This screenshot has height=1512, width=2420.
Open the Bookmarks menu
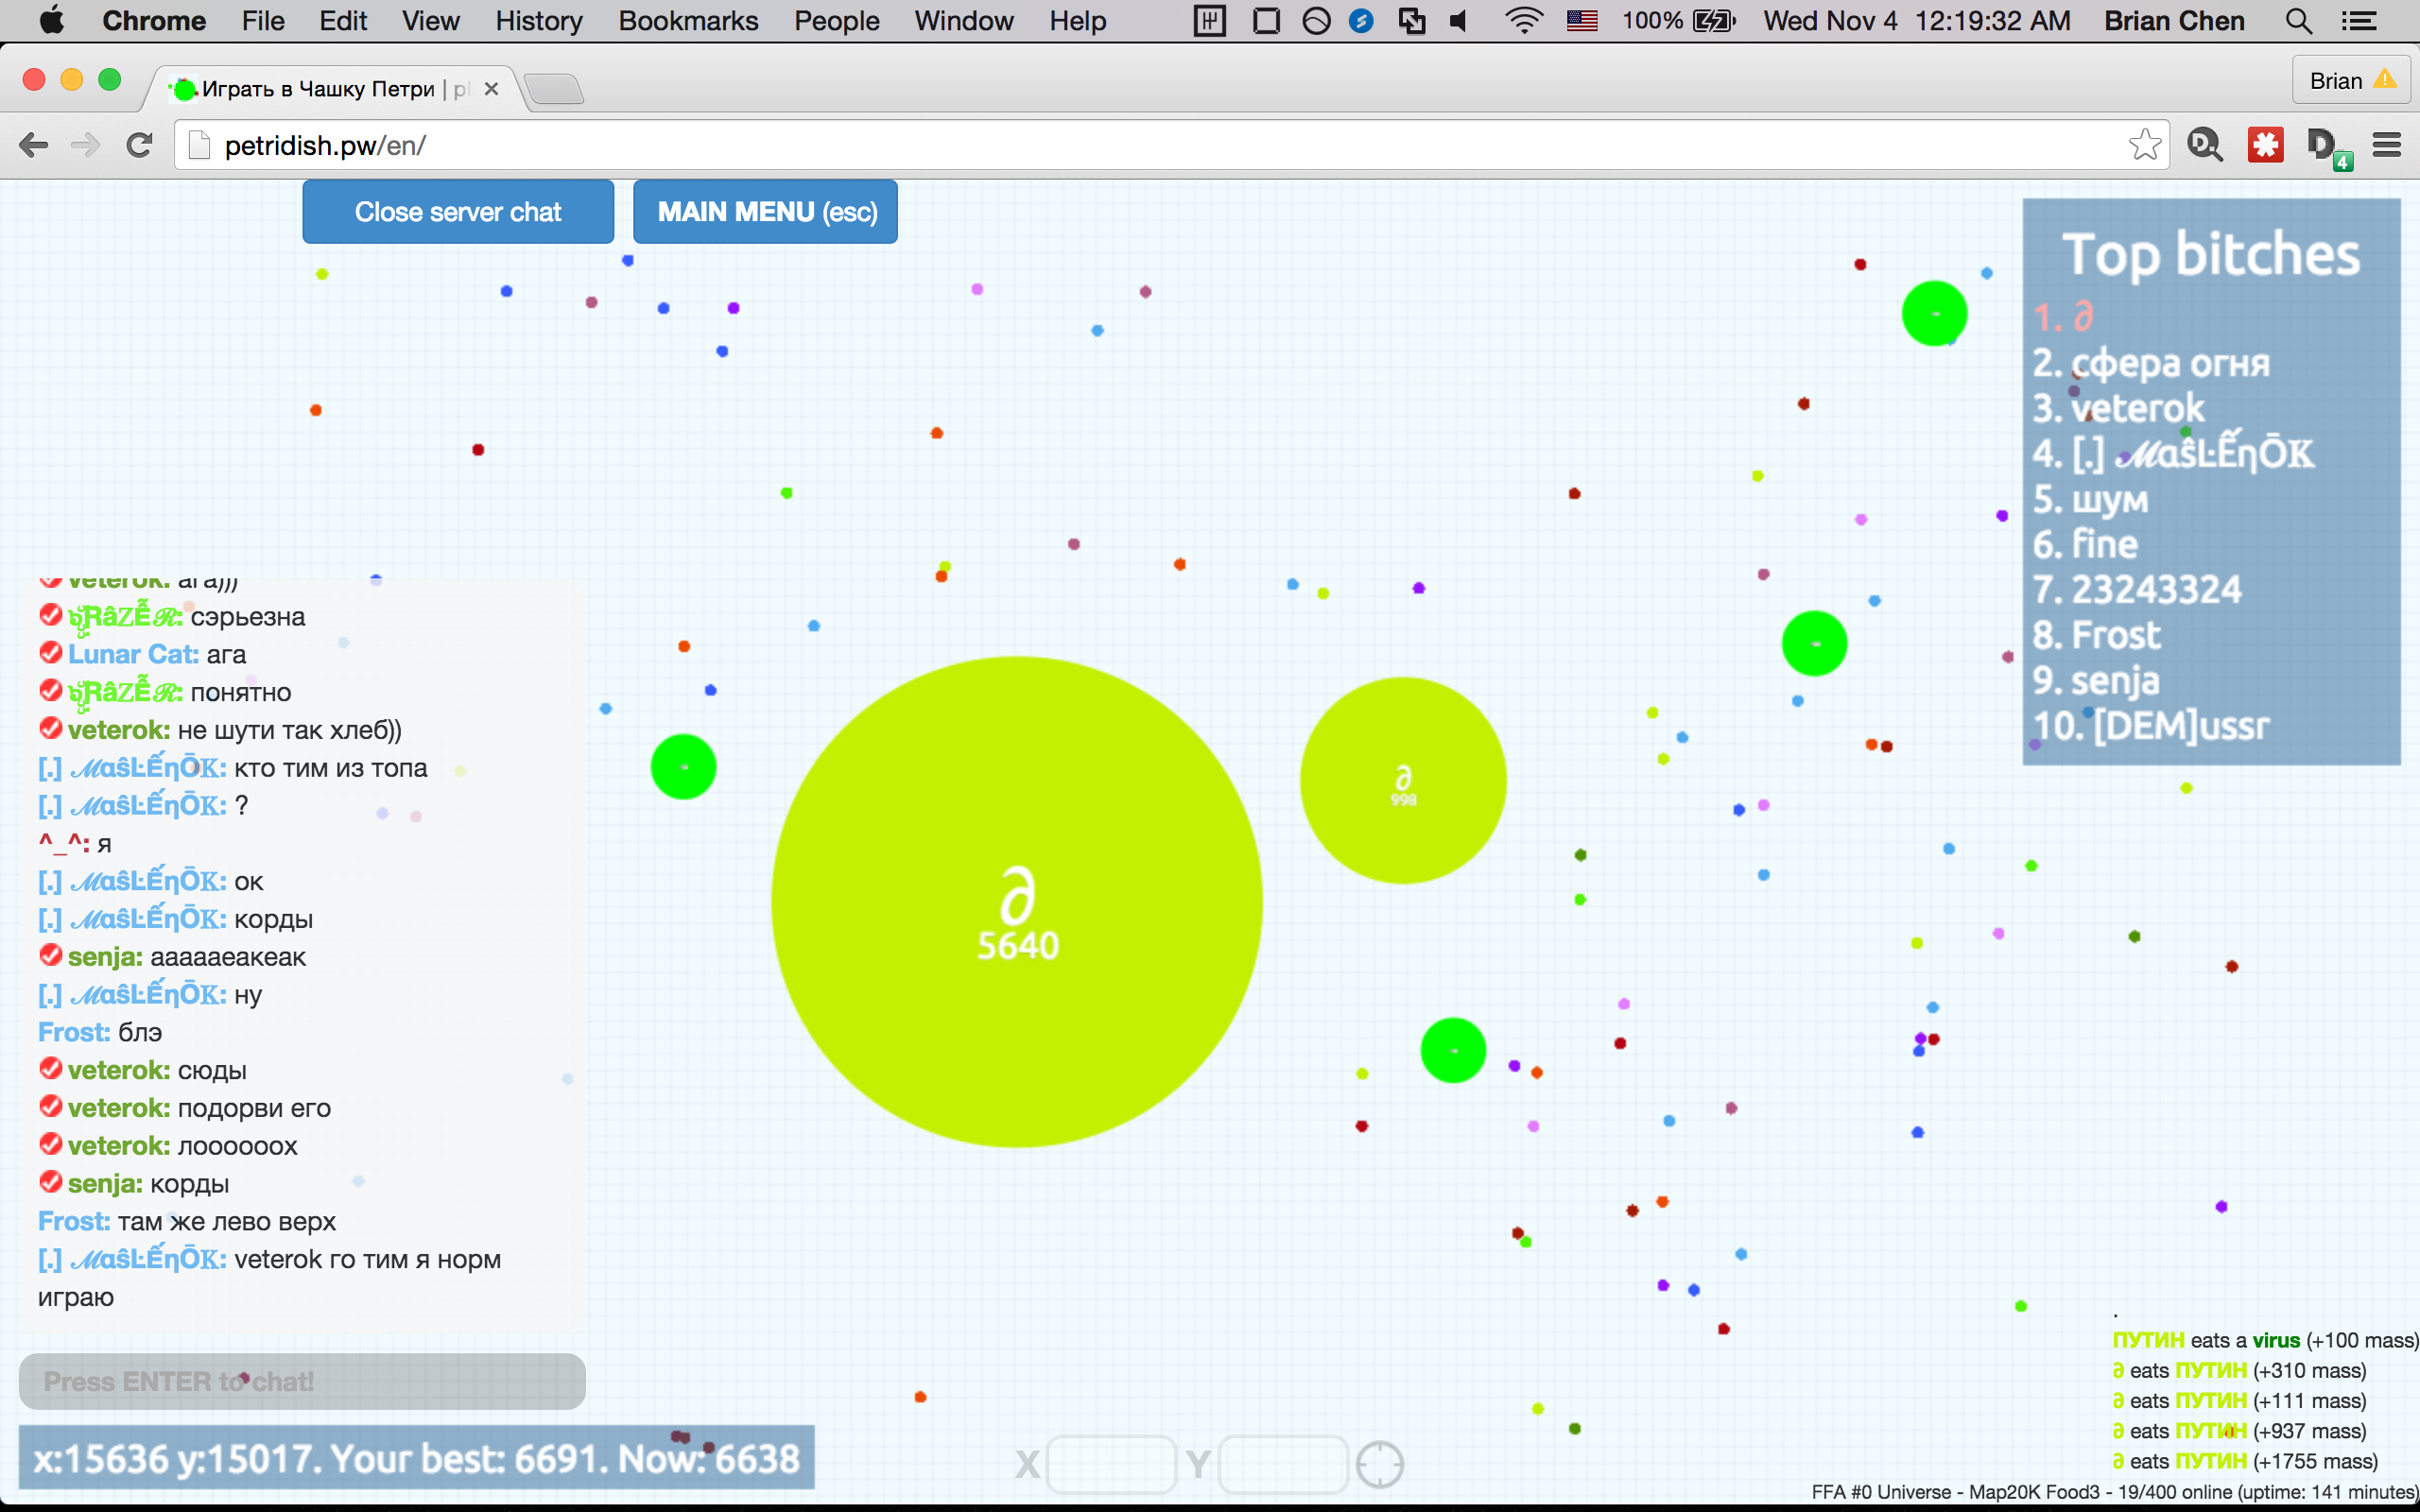[x=688, y=21]
